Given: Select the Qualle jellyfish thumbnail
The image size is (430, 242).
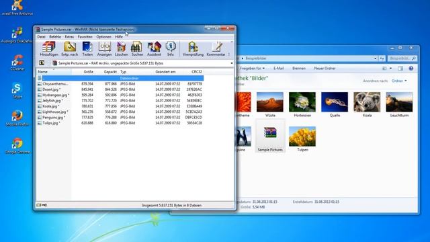Looking at the screenshot, I should click(335, 105).
